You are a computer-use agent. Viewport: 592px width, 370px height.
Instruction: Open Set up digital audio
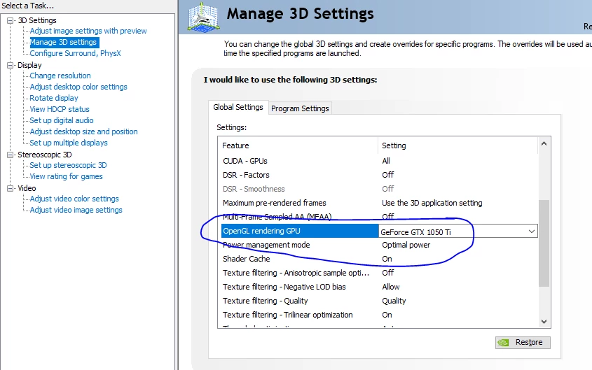61,120
